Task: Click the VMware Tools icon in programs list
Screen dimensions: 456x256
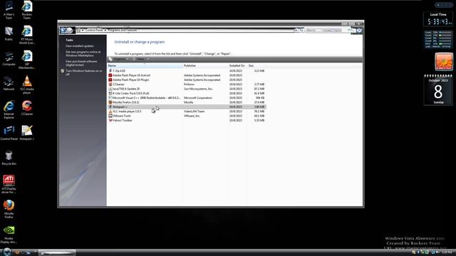Action: click(x=110, y=116)
